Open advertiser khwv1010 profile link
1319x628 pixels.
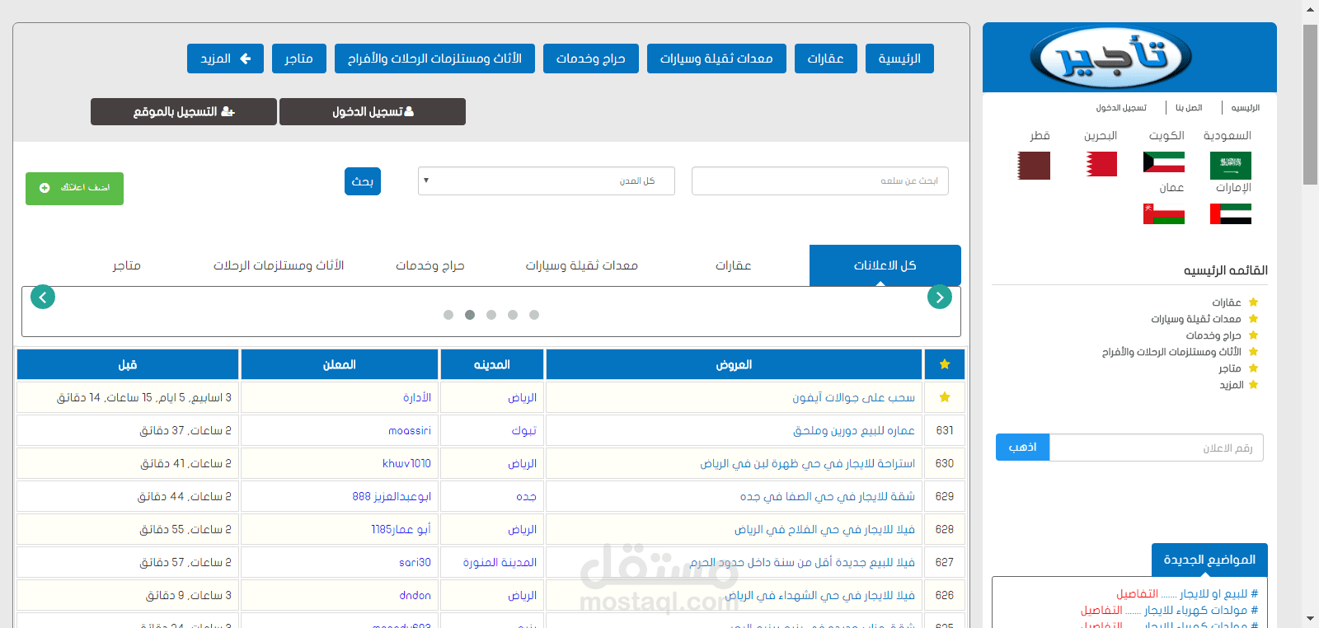pos(406,463)
